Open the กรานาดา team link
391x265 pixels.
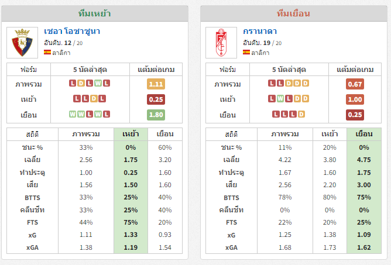click(x=260, y=32)
